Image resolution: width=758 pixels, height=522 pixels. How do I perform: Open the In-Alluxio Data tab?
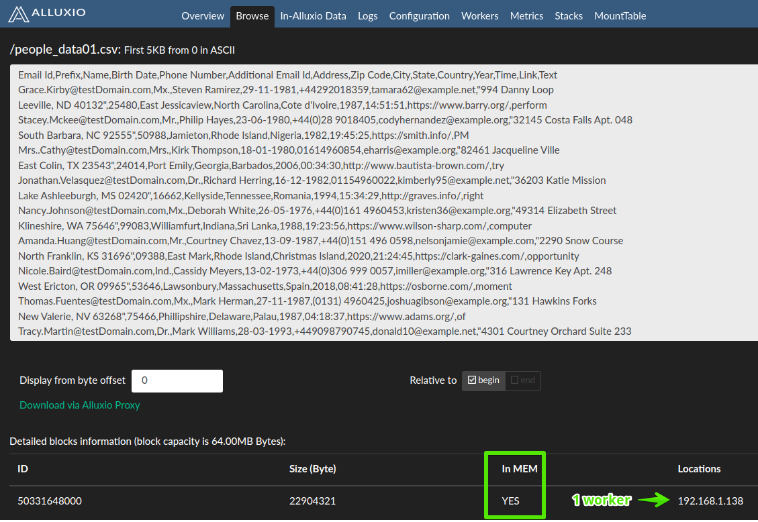314,16
